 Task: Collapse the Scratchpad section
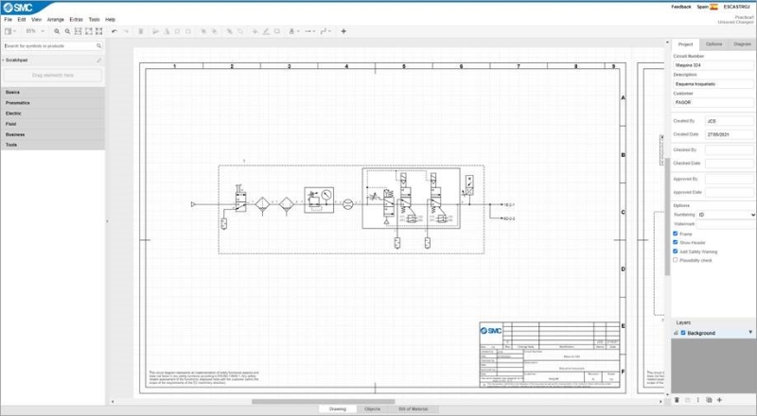tap(16, 61)
